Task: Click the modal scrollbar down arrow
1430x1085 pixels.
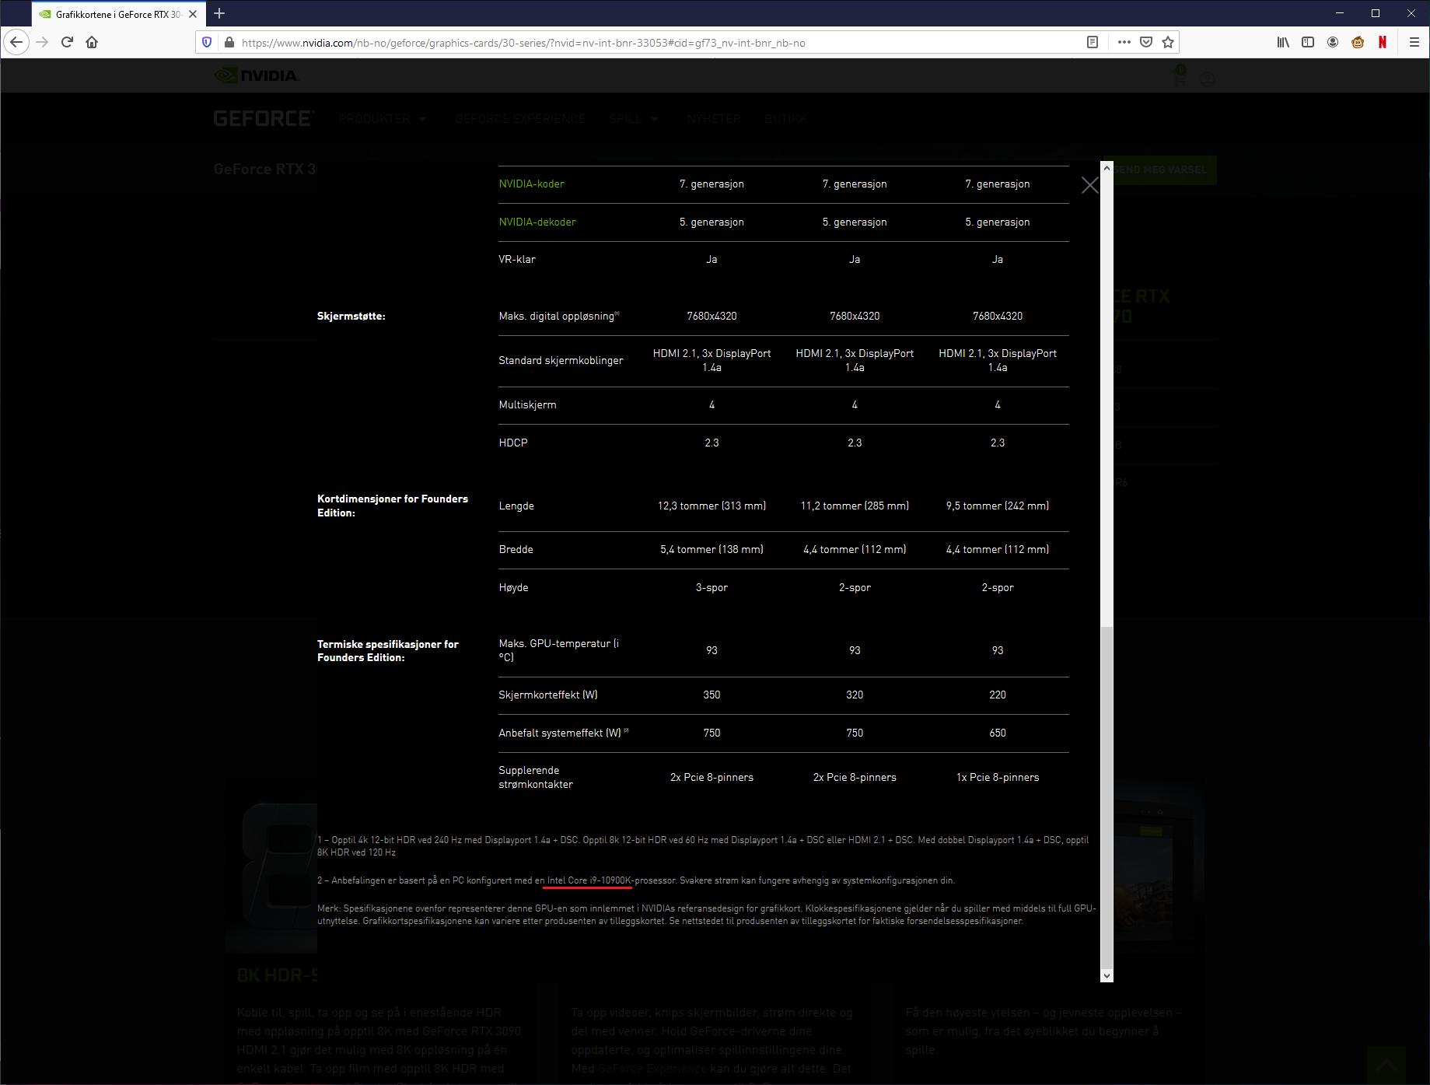Action: click(1107, 976)
